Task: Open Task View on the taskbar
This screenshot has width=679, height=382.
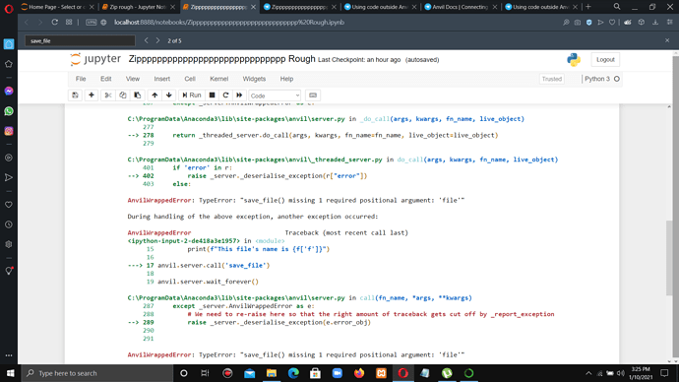Action: pyautogui.click(x=205, y=373)
